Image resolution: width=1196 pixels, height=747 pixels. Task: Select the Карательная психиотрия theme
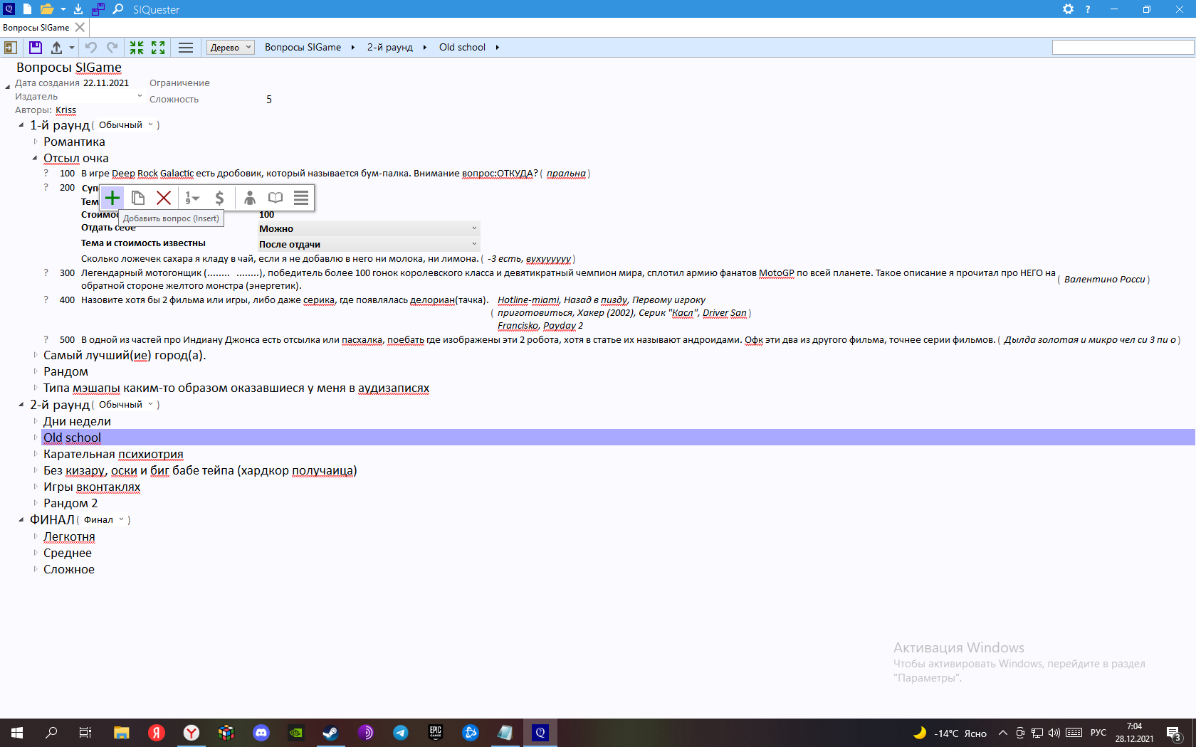pos(113,454)
